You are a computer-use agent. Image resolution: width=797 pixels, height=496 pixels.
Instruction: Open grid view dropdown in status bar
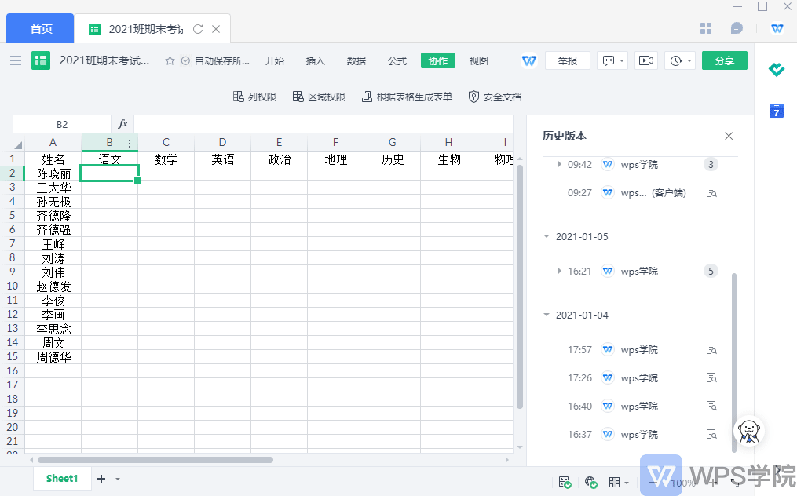coord(627,483)
